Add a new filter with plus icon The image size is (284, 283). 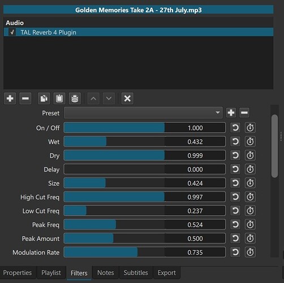10,98
